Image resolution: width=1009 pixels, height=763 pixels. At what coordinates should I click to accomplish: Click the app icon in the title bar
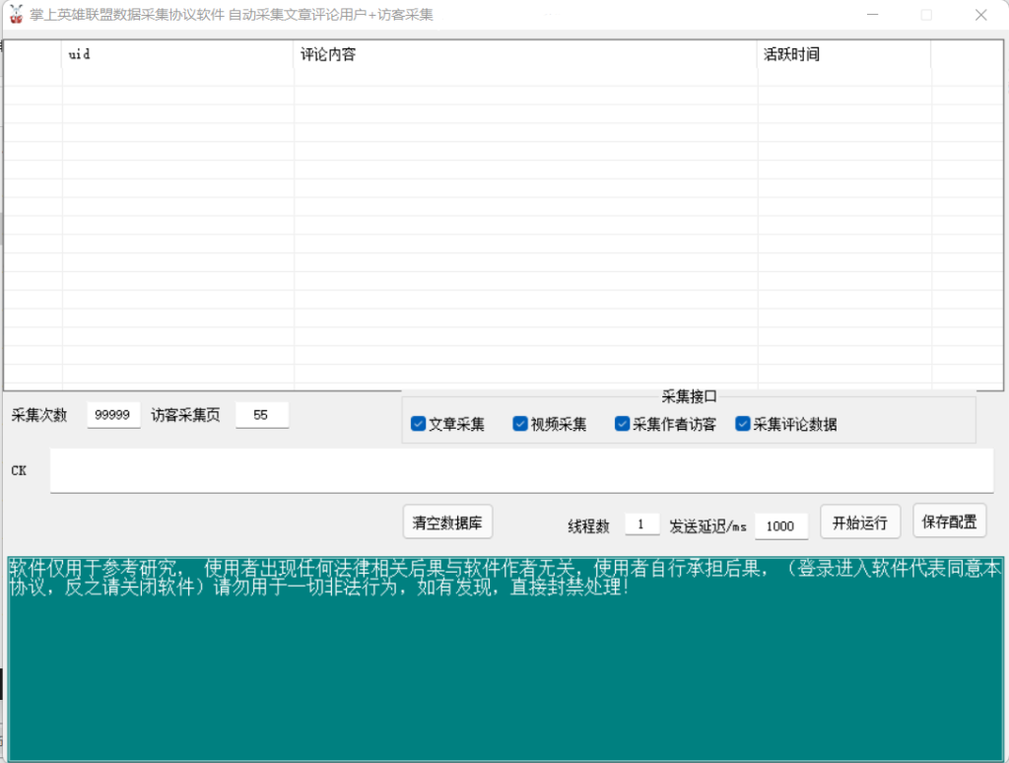tap(15, 15)
